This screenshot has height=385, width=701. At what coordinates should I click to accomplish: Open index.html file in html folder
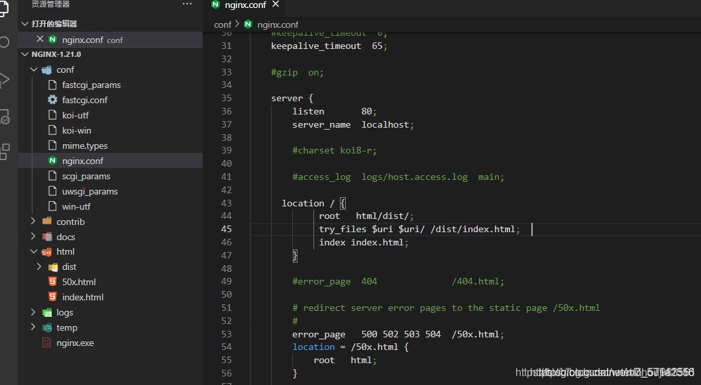[x=83, y=297]
